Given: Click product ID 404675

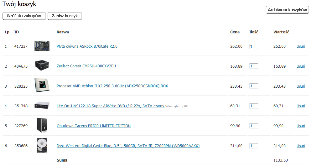Looking at the screenshot, I should [21, 66].
